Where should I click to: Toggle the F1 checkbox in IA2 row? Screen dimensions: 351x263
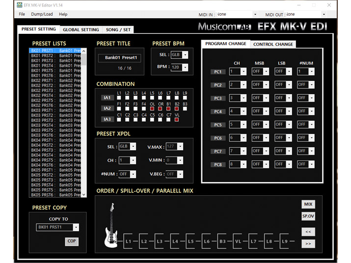tap(119, 108)
